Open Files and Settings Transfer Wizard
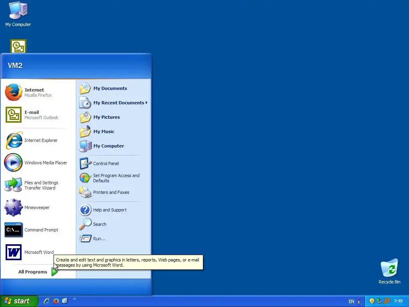This screenshot has height=307, width=409. coord(38,185)
